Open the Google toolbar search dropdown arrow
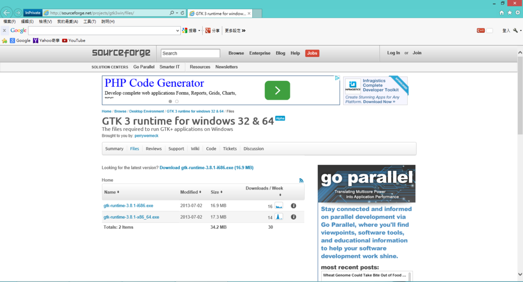Image resolution: width=523 pixels, height=282 pixels. click(177, 30)
